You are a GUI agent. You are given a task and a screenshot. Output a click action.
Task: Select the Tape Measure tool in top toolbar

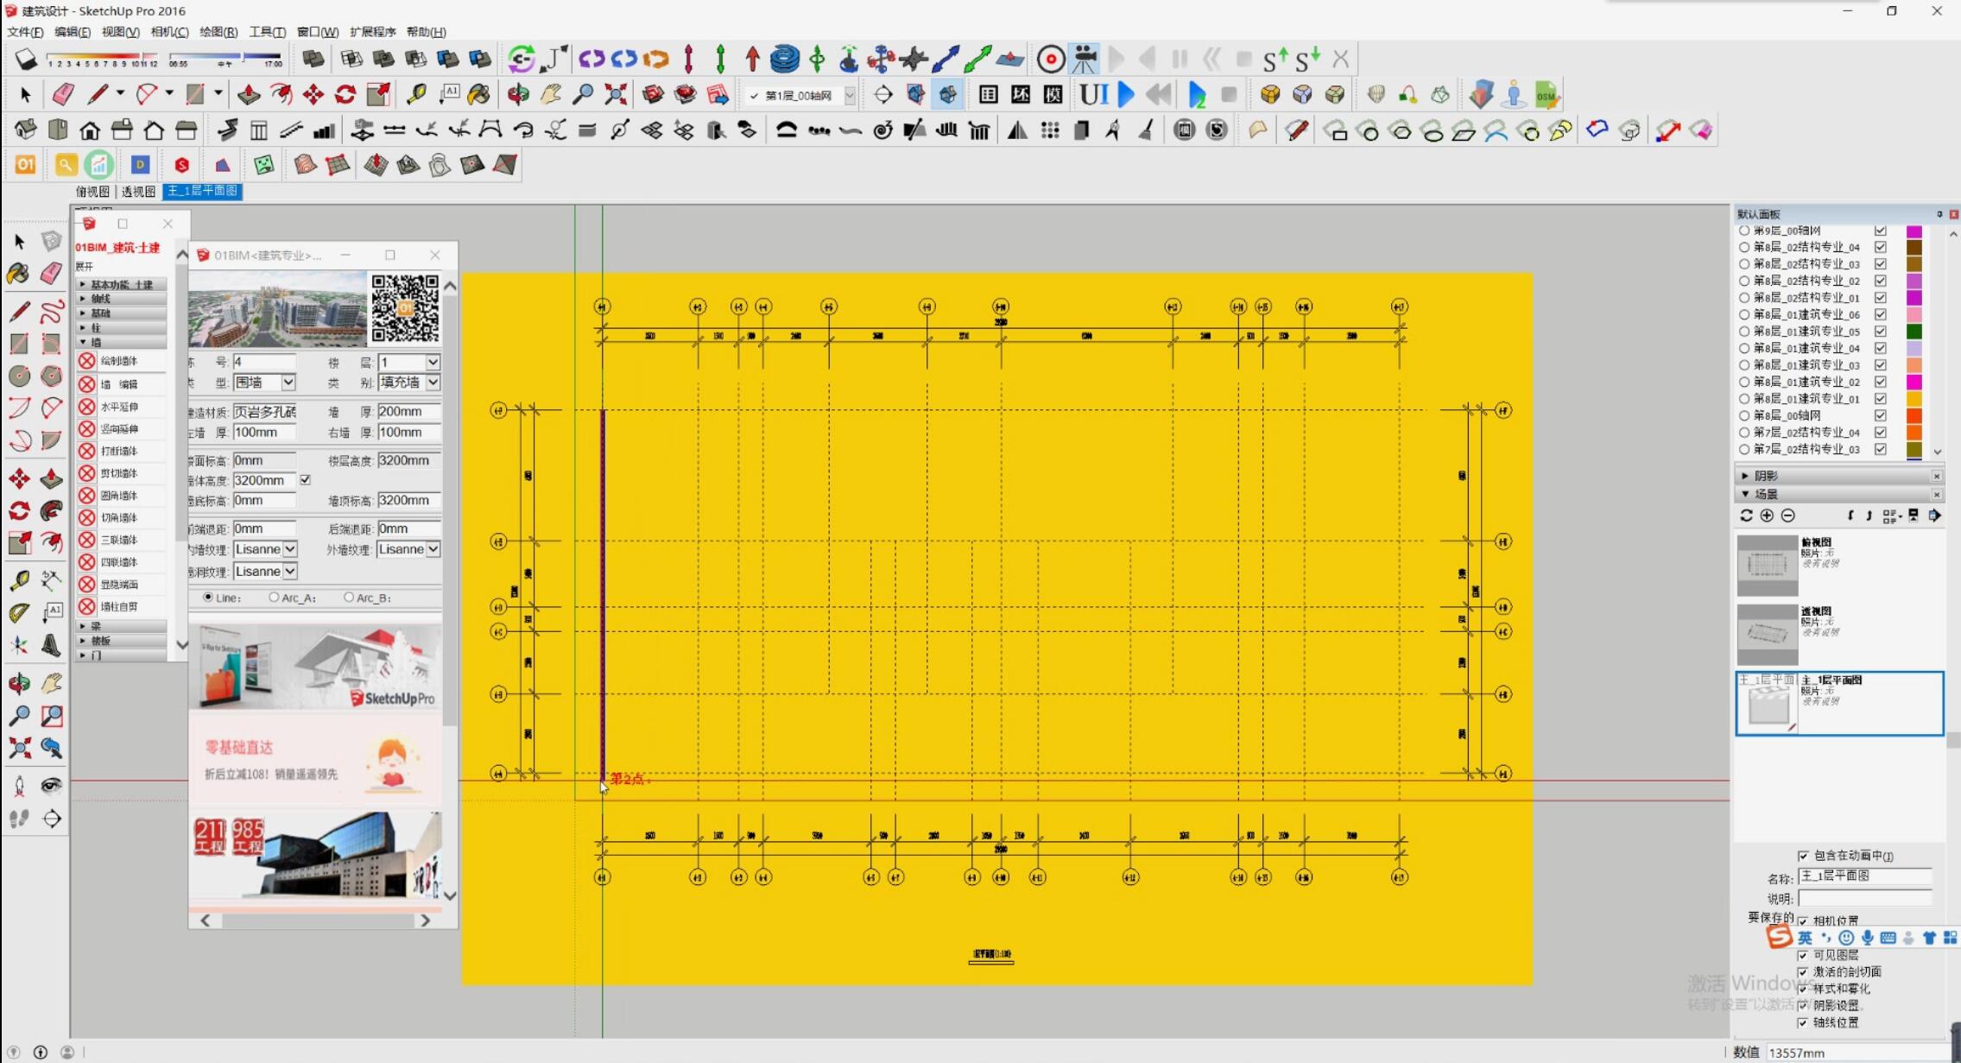point(416,94)
